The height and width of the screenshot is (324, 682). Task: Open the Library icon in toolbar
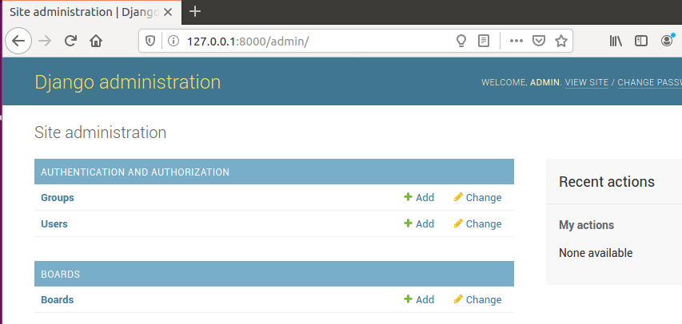click(616, 41)
